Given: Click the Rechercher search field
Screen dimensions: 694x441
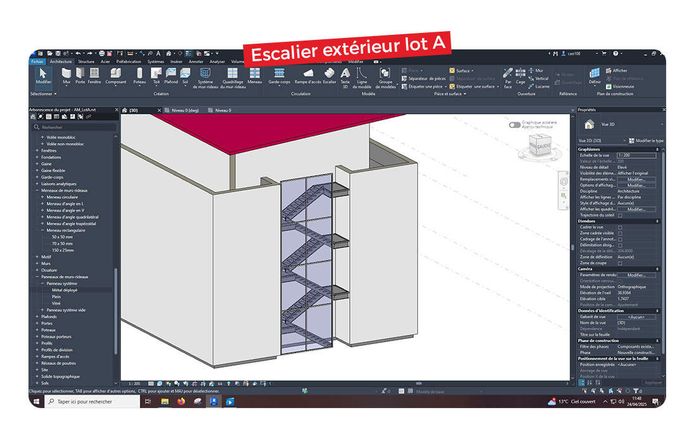Looking at the screenshot, I should tap(75, 127).
